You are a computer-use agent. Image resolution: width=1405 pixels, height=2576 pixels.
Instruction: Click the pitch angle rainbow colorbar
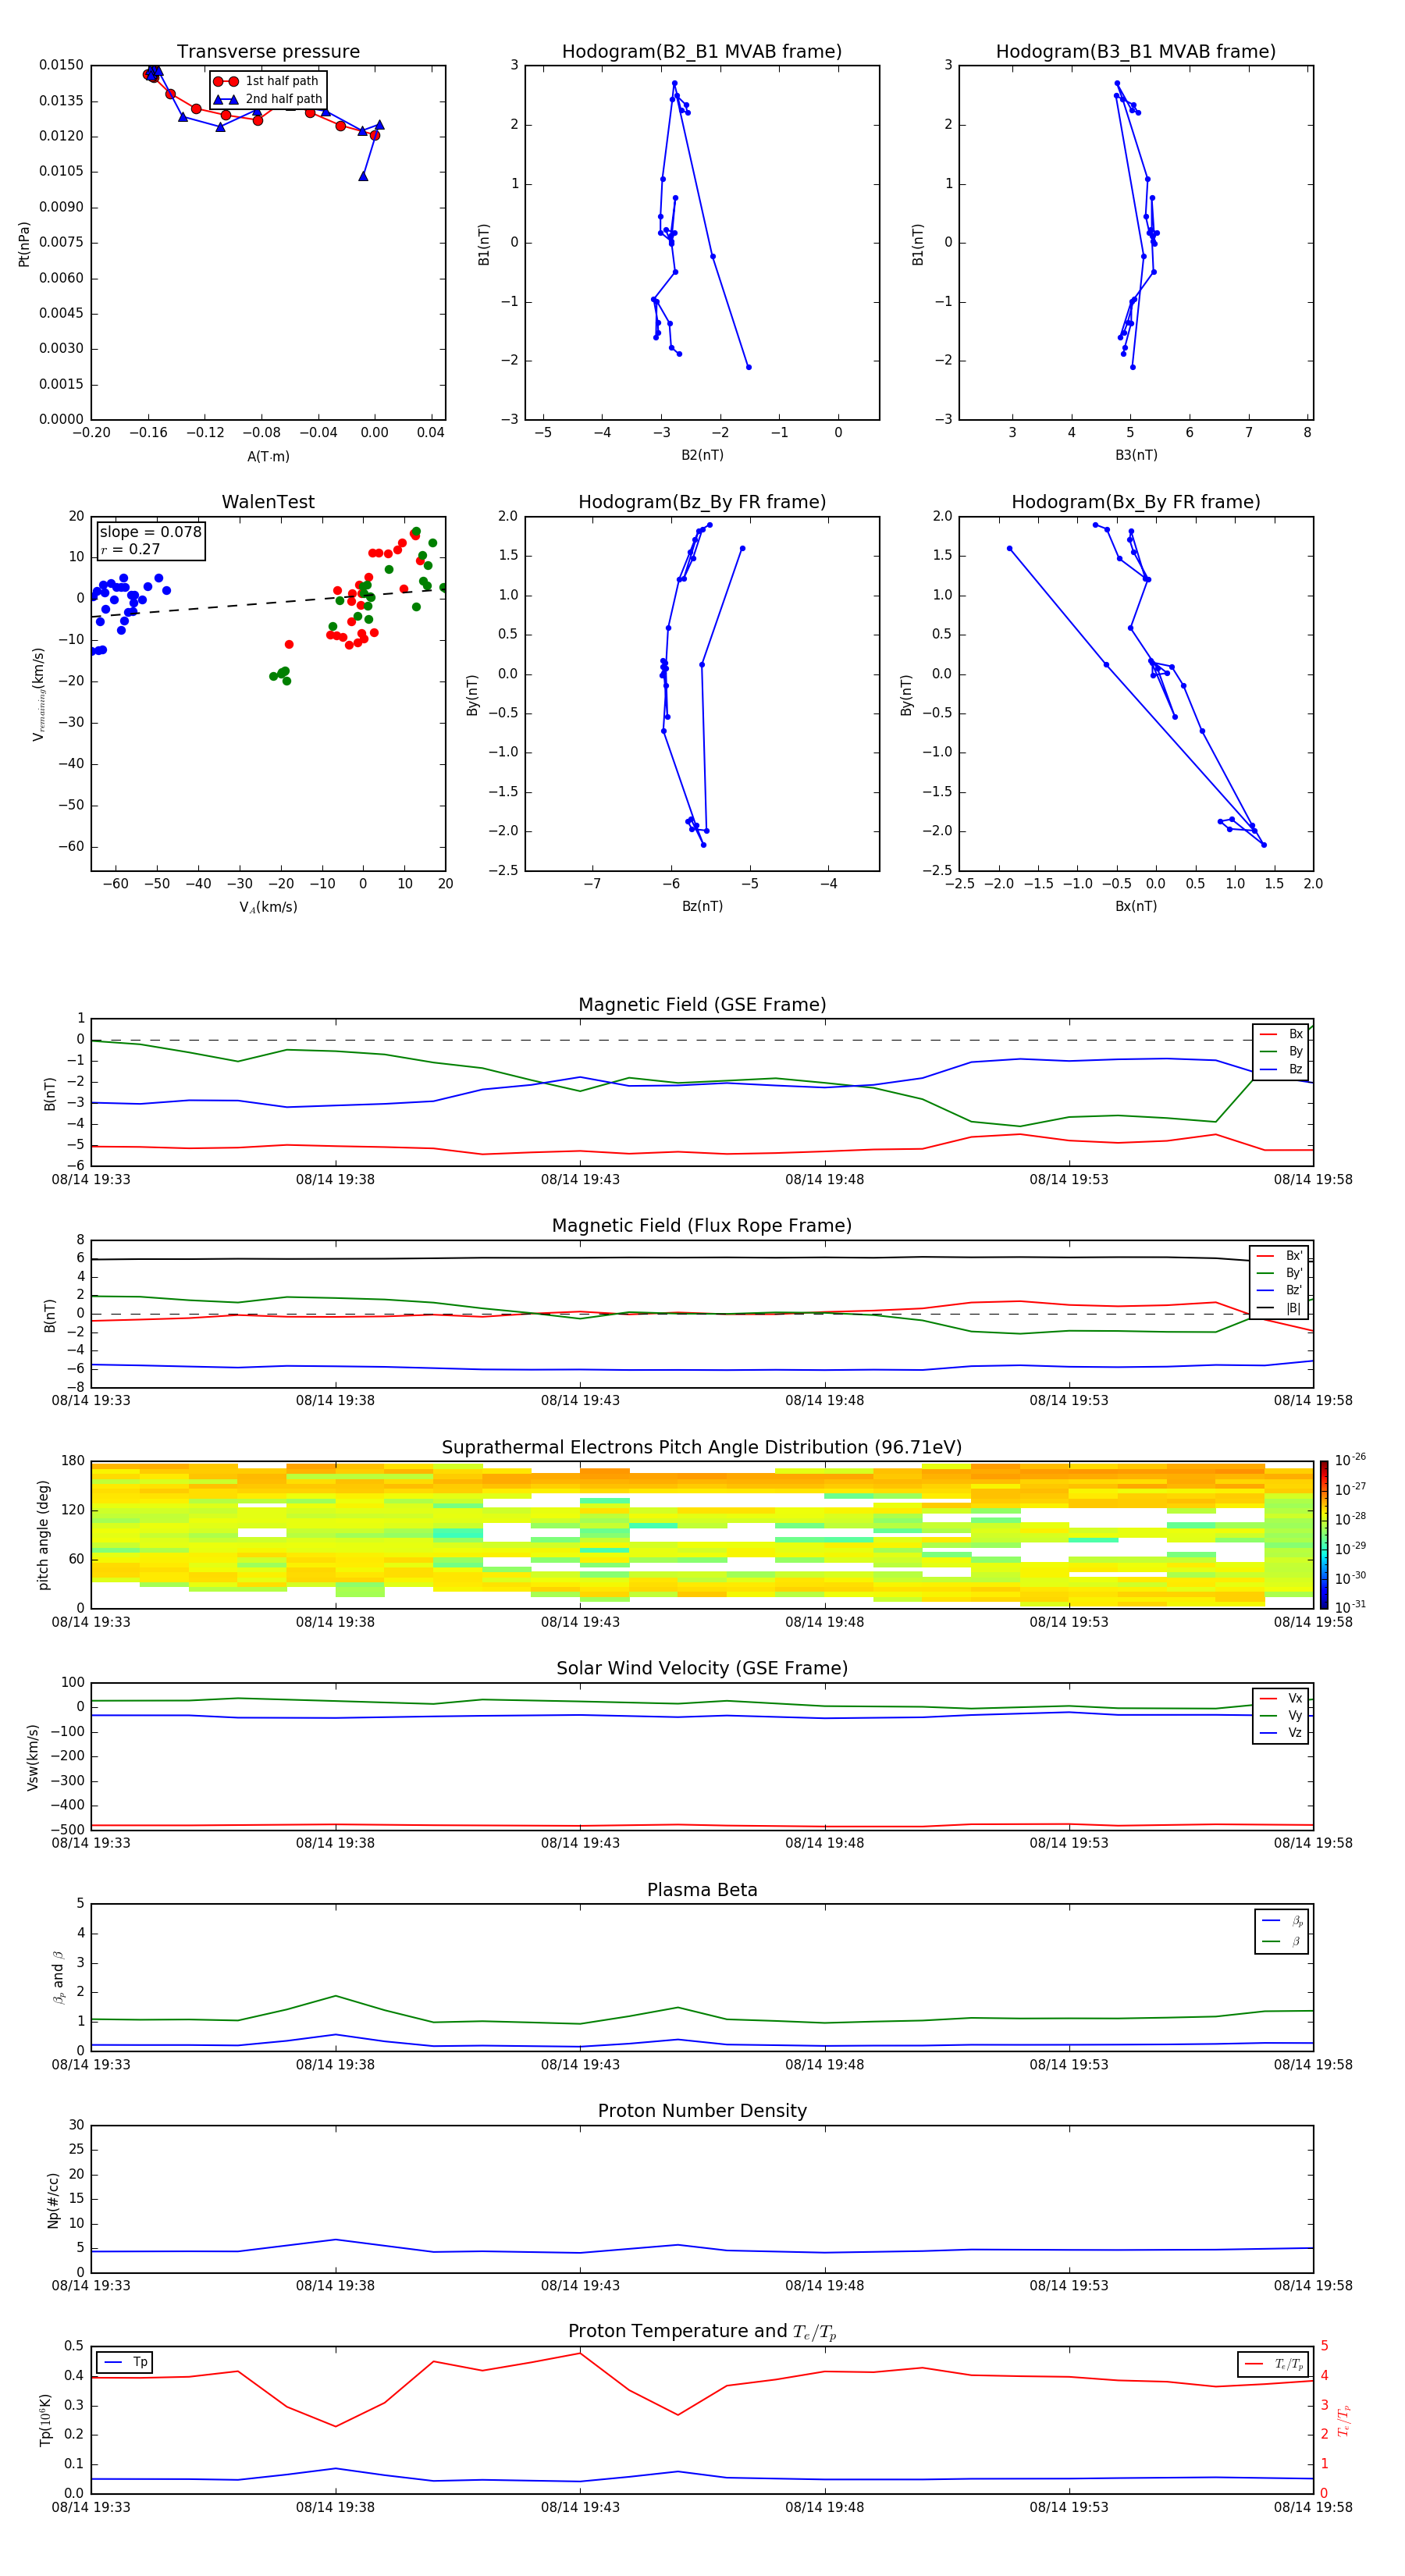point(1323,1534)
